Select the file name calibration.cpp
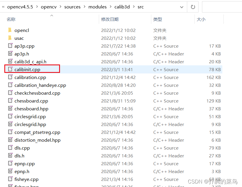 click(30, 77)
